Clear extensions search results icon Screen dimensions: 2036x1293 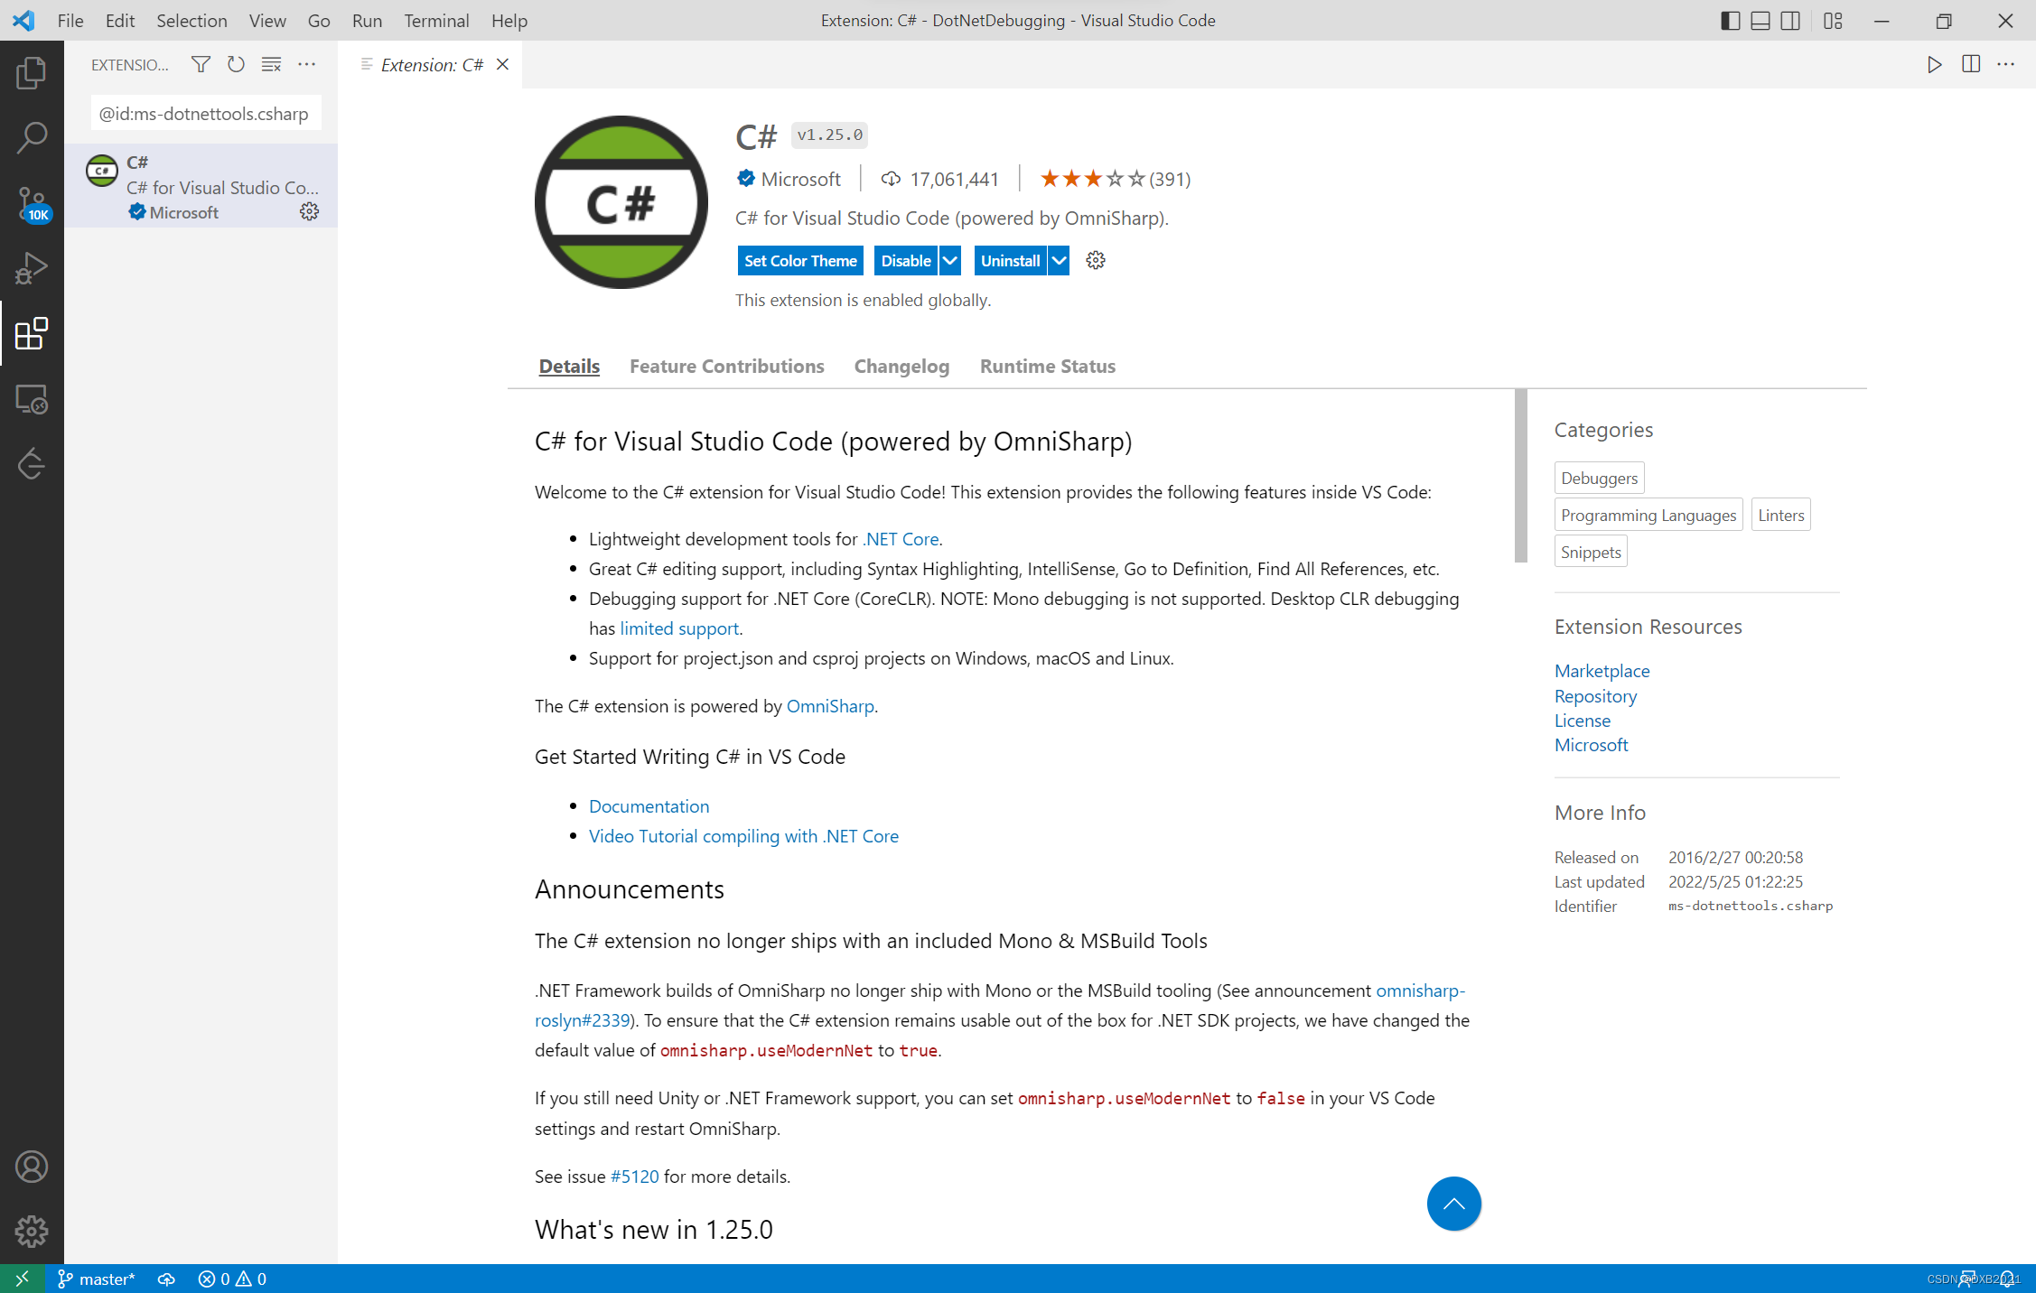click(271, 64)
